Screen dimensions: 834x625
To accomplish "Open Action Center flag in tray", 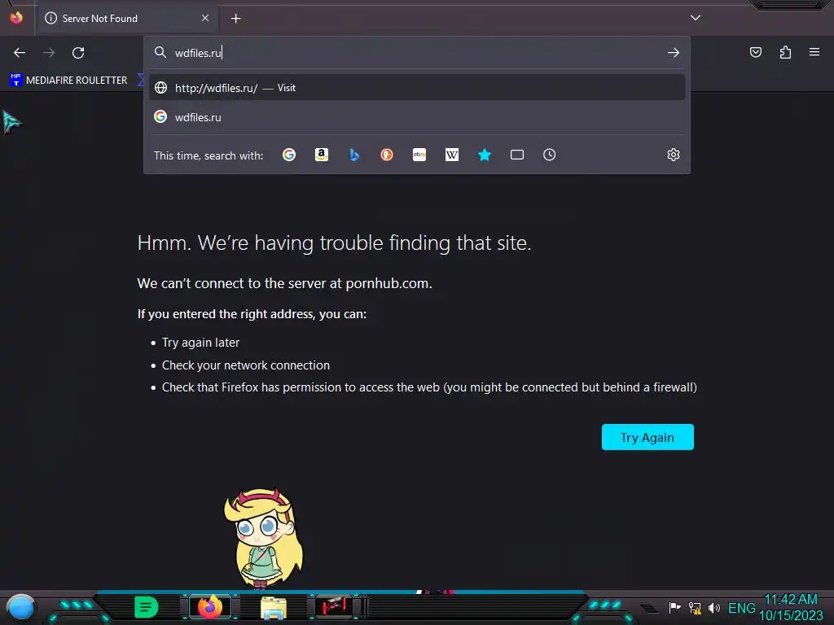I will [x=674, y=607].
